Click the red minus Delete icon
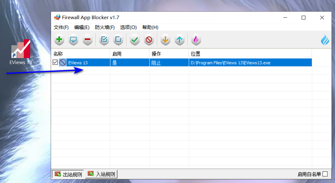The height and width of the screenshot is (183, 335). coord(88,40)
